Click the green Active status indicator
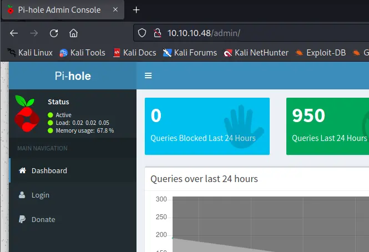Screen dimensions: 369x252 coord(50,115)
